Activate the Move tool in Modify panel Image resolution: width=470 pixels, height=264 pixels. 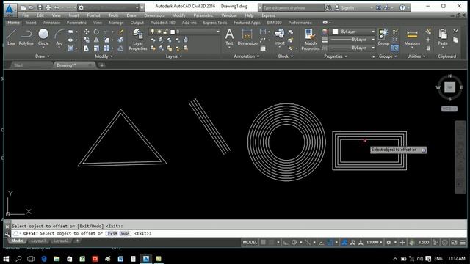(87, 32)
